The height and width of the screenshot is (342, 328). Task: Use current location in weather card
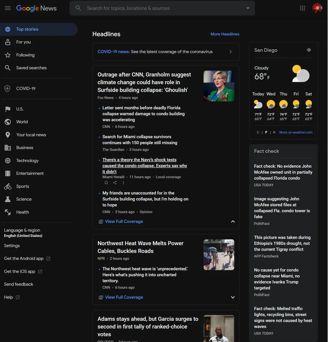click(x=309, y=50)
